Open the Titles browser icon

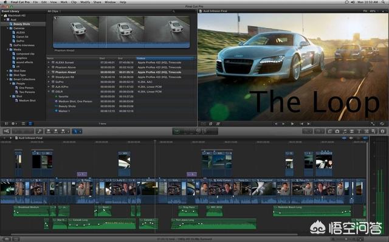coord(359,131)
